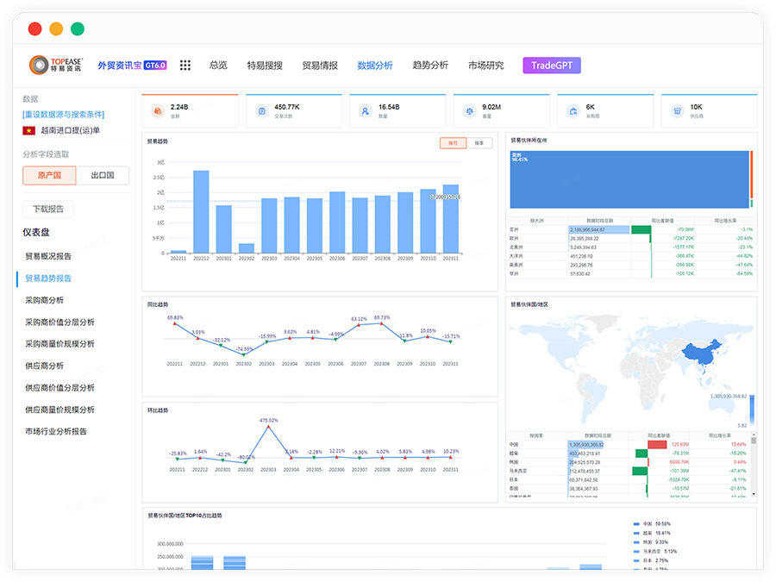Select 按月 in the trade trend chart
776x582 pixels.
tap(453, 143)
